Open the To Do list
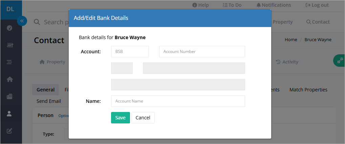The width and height of the screenshot is (345, 144). 232,5
